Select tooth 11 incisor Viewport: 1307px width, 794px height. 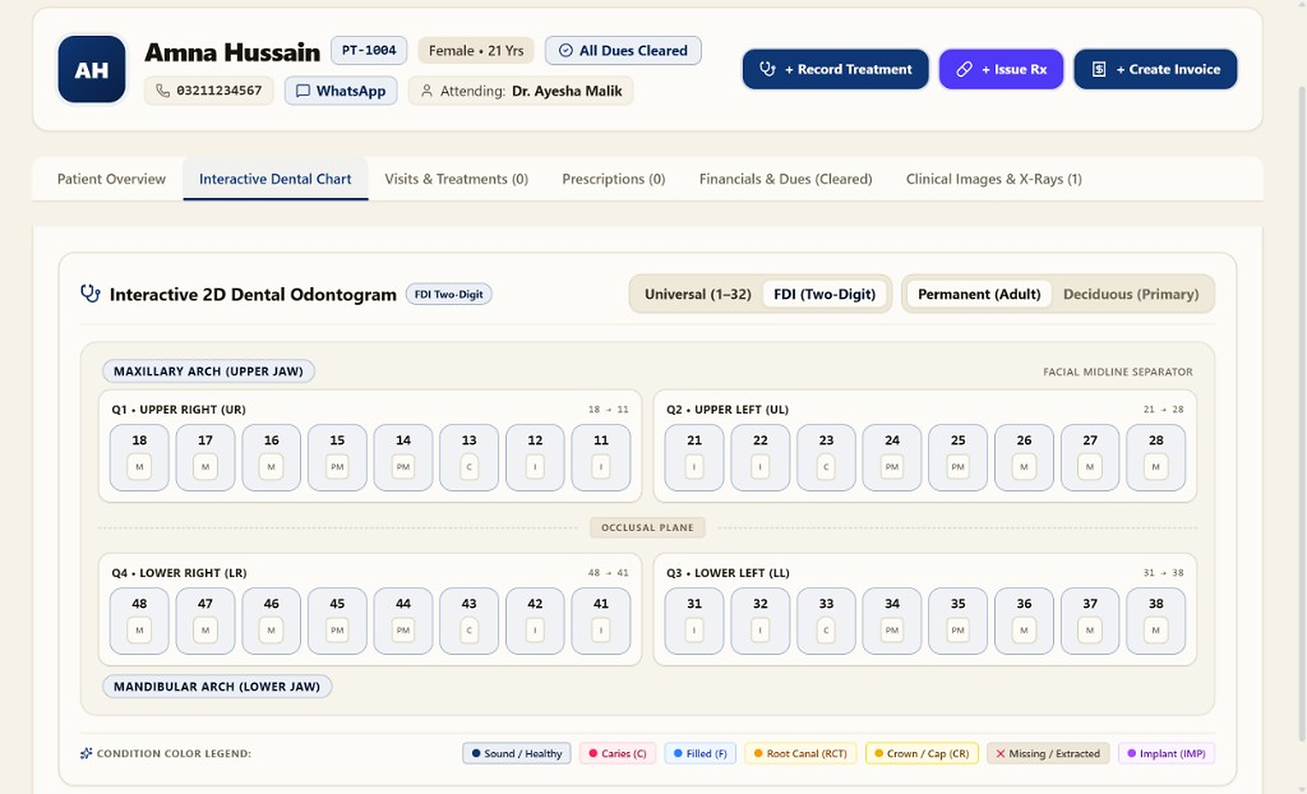[x=601, y=457]
